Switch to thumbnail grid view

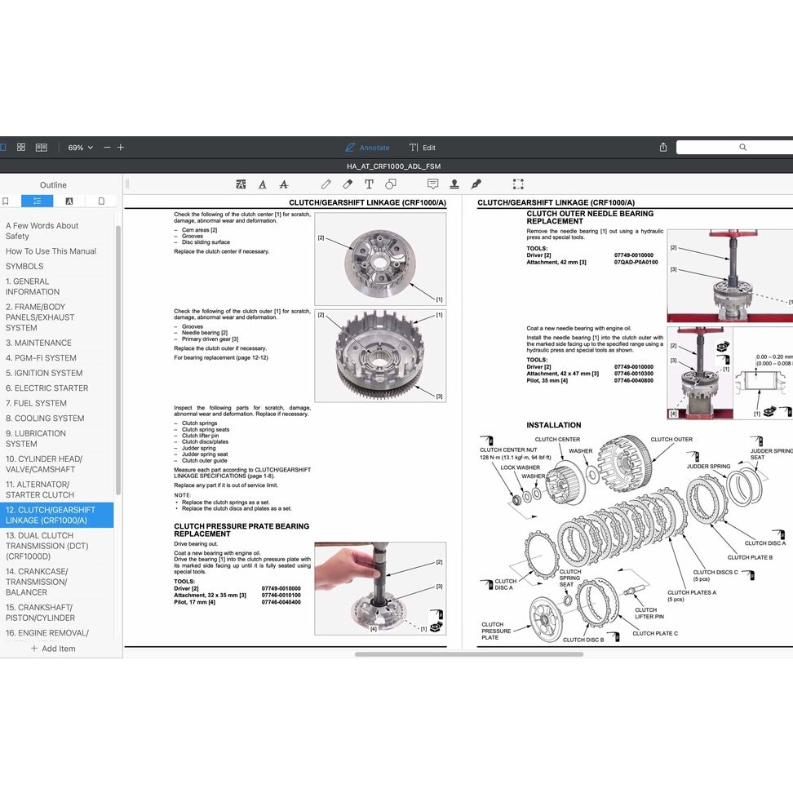[21, 148]
